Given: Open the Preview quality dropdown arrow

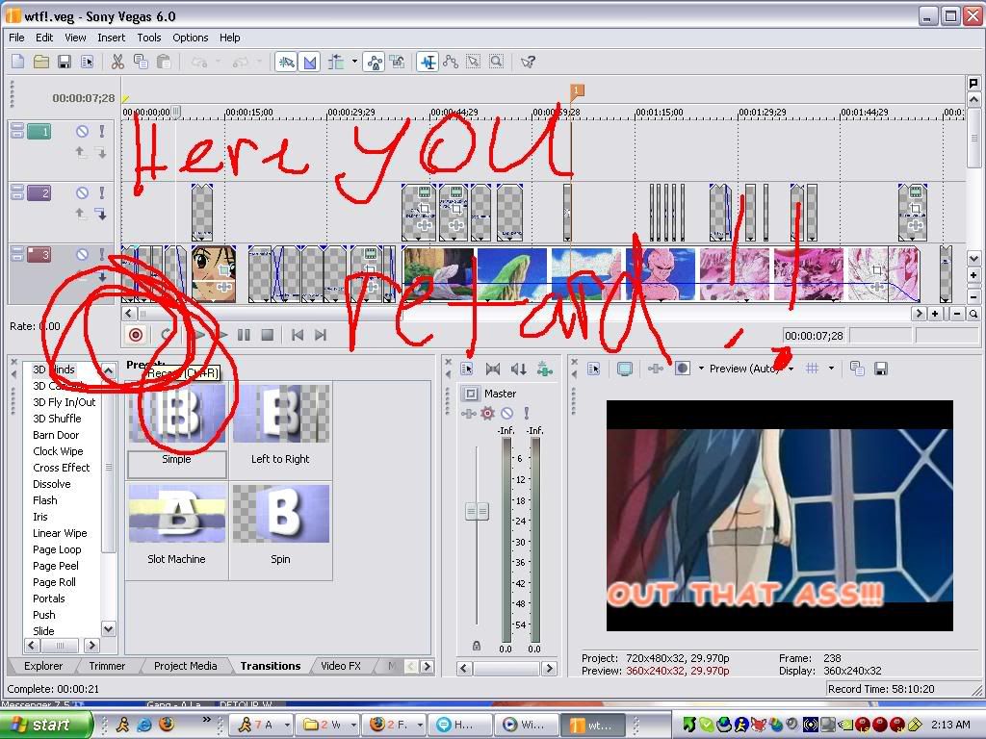Looking at the screenshot, I should [x=791, y=369].
